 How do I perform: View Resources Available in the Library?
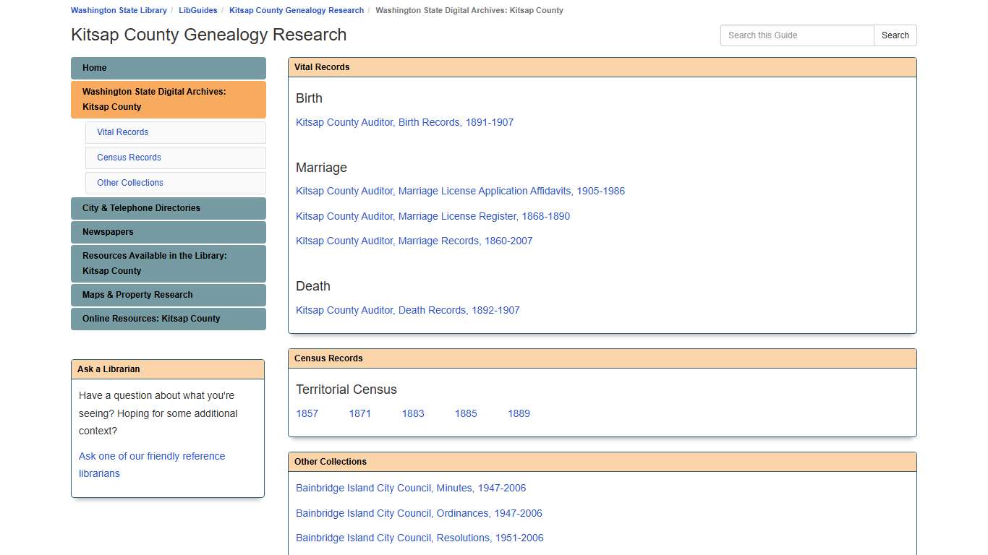(x=154, y=263)
